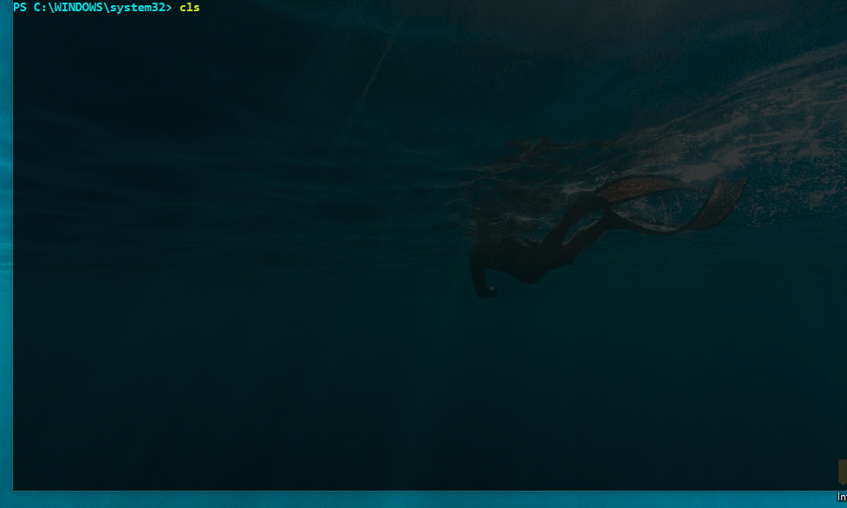This screenshot has height=508, width=847.
Task: Click the PS prompt prefix
Action: coord(20,8)
